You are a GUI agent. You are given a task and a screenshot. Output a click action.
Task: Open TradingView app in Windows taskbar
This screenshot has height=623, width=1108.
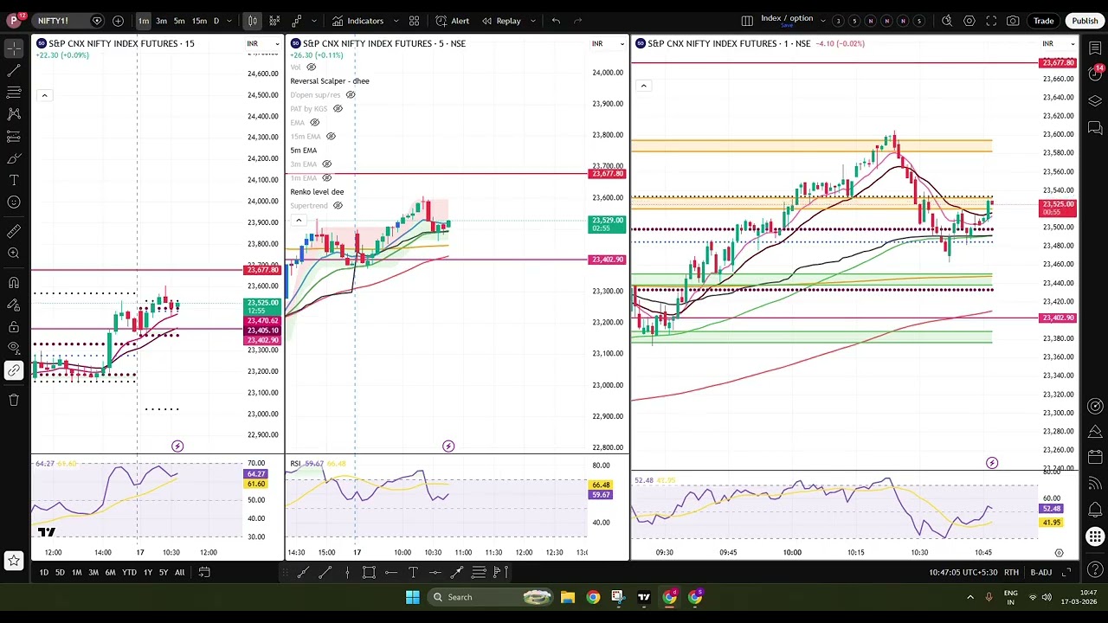(644, 597)
